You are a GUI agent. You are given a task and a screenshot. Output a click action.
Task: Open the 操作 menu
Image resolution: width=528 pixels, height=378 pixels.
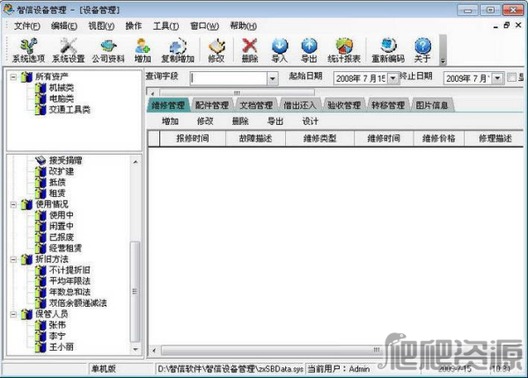(134, 25)
